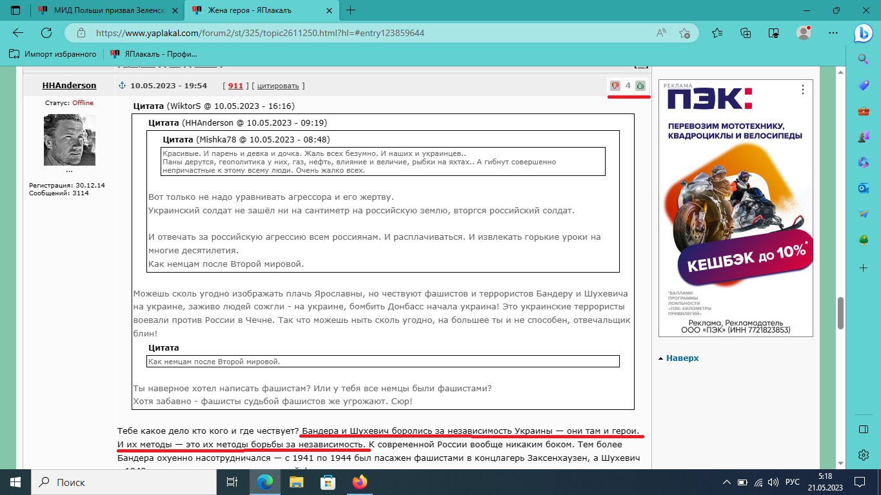This screenshot has height=495, width=881.
Task: Add this page to favorites
Action: point(684,33)
